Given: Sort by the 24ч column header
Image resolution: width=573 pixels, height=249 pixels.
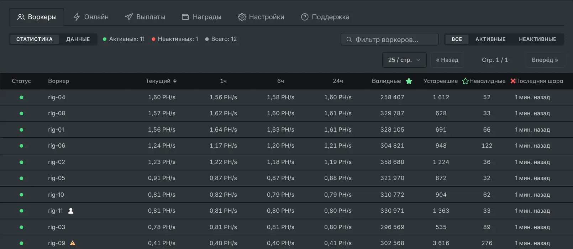Looking at the screenshot, I should [x=338, y=81].
